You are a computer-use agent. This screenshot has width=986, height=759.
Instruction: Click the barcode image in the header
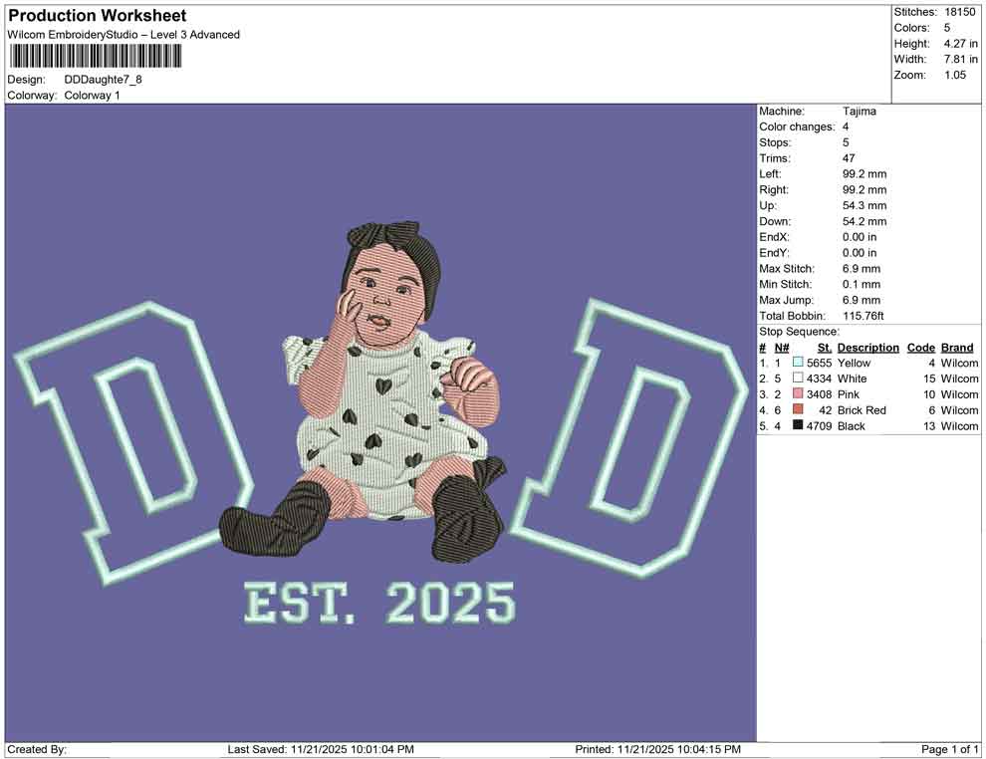click(x=95, y=56)
